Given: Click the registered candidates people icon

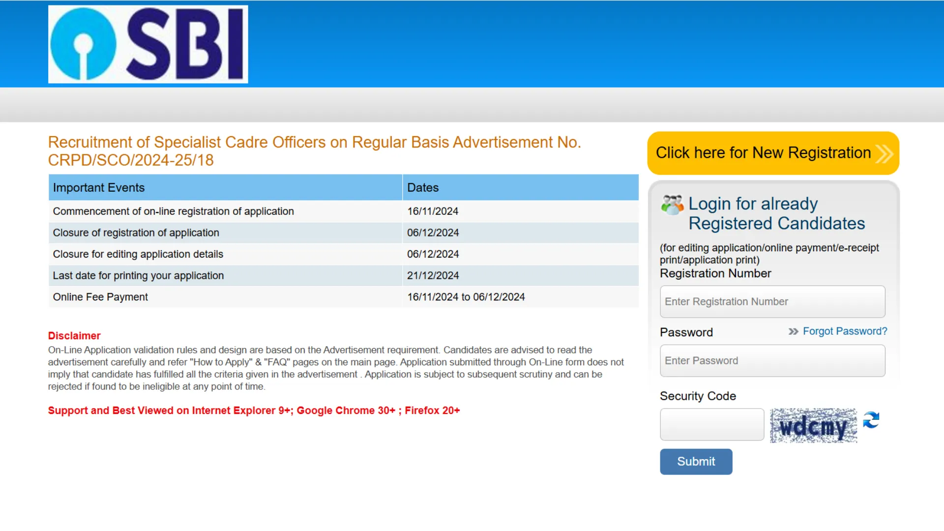Looking at the screenshot, I should click(672, 205).
